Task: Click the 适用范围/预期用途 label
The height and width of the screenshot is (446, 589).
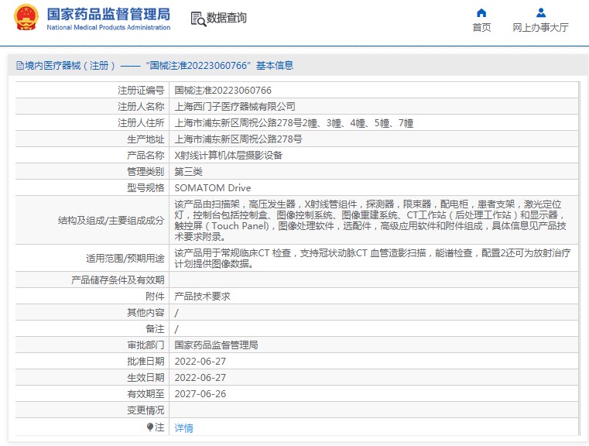Action: (x=125, y=258)
